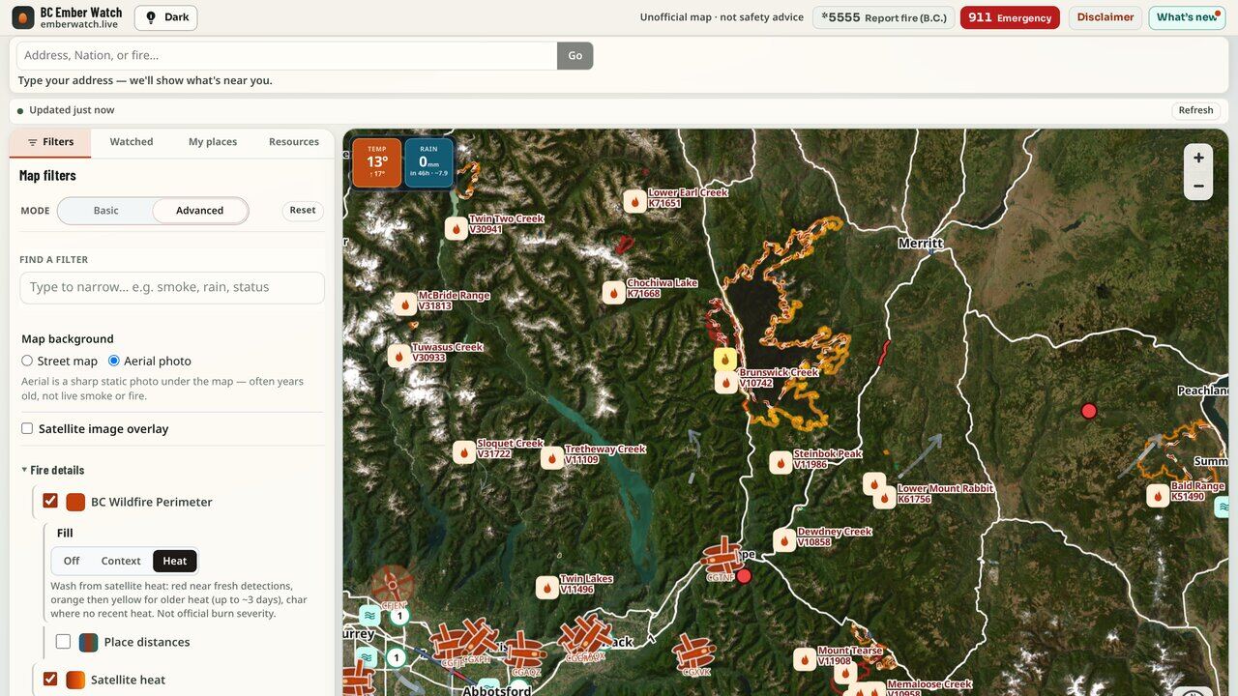The width and height of the screenshot is (1238, 696).
Task: Click the BC Wildfire Perimeter color swatch
Action: pyautogui.click(x=75, y=502)
